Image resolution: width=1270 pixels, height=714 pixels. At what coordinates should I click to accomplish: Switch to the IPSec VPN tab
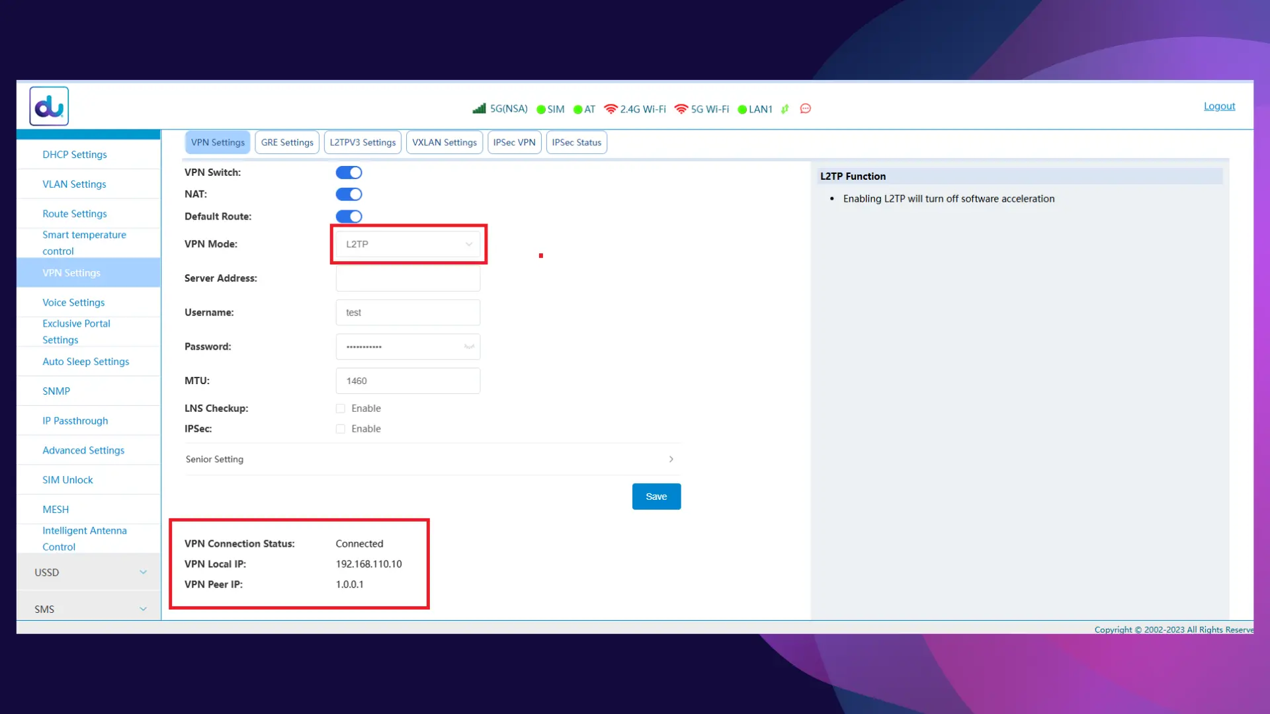(x=515, y=142)
